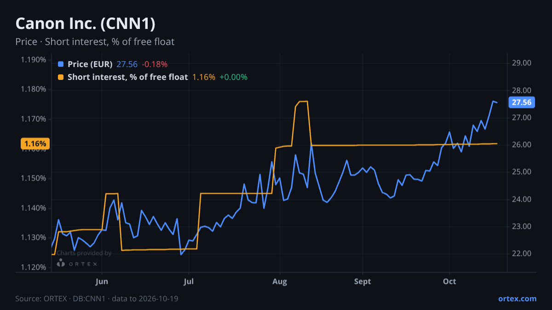Screen dimensions: 552x310
Task: Click the Source: ORTEX data footer text
Action: click(x=97, y=299)
